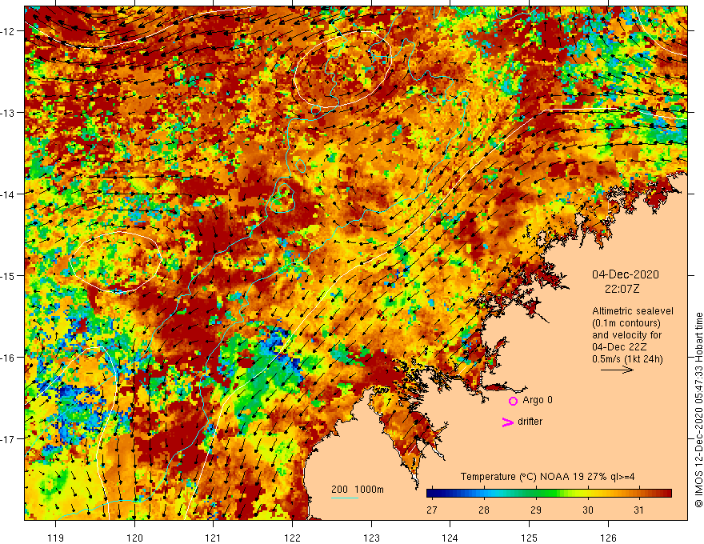Click the colorbar tick label 29
Viewport: 704px width, 544px height.
pos(536,510)
